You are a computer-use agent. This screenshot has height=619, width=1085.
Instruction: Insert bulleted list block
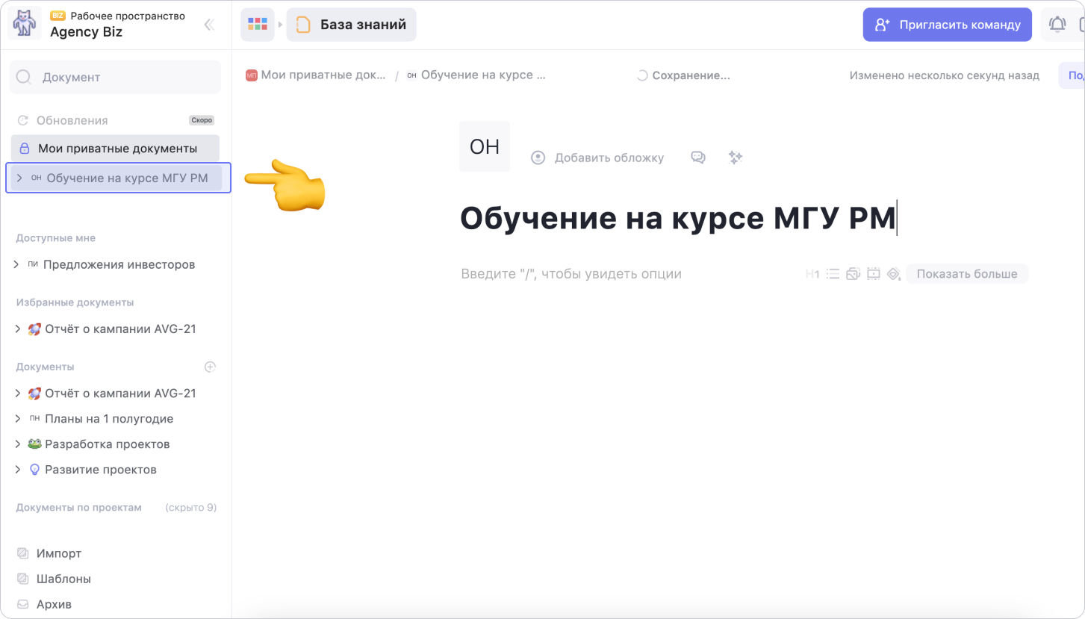point(833,274)
